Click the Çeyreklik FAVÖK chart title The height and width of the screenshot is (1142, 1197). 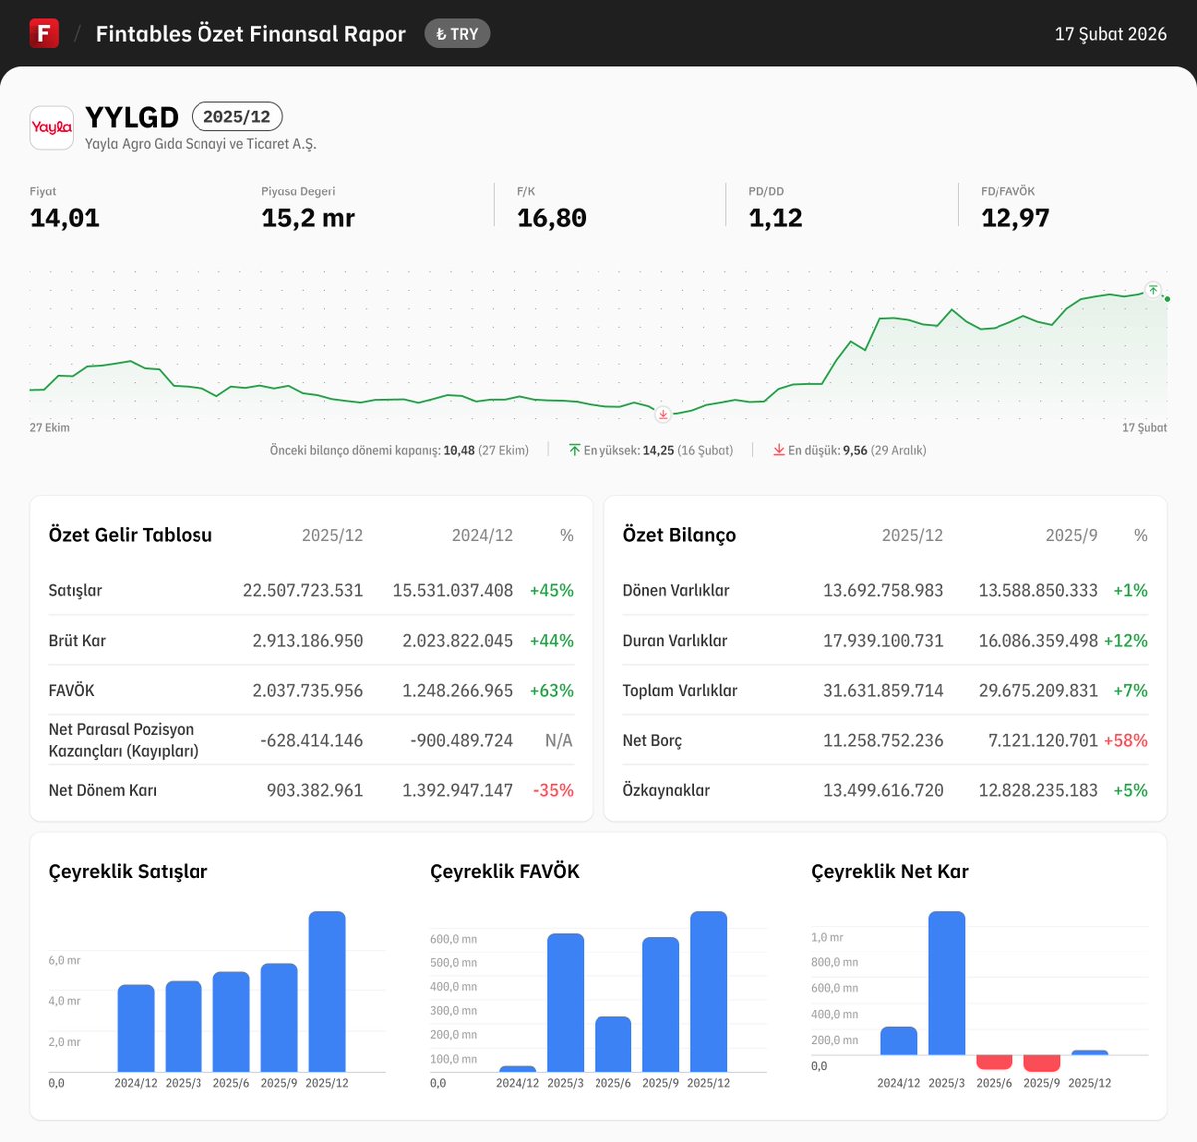[x=505, y=871]
